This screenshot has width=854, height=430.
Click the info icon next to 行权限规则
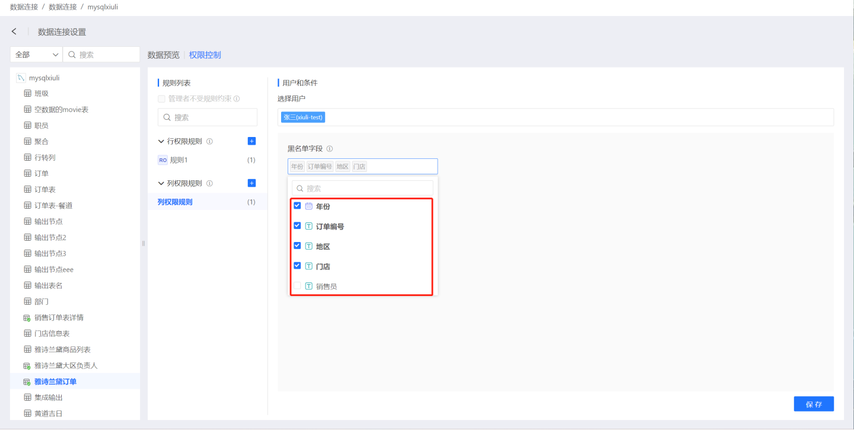(x=209, y=142)
